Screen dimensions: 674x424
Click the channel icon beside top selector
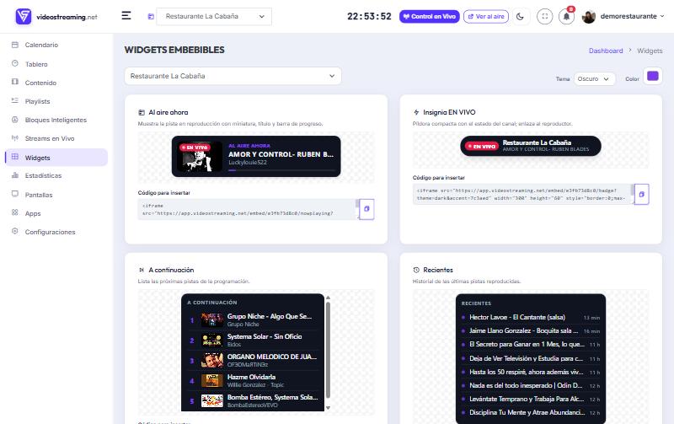click(151, 16)
